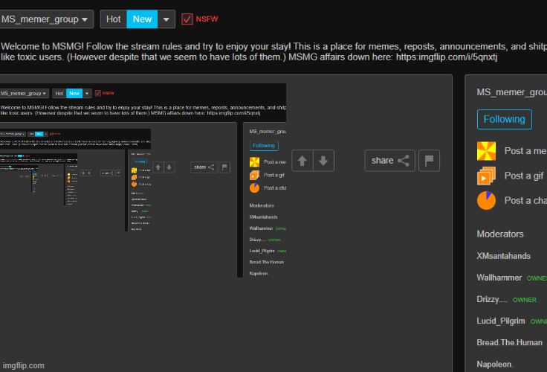Screen dimensions: 547x372
Task: Open the posted recursive screenshot image
Action: point(143,179)
